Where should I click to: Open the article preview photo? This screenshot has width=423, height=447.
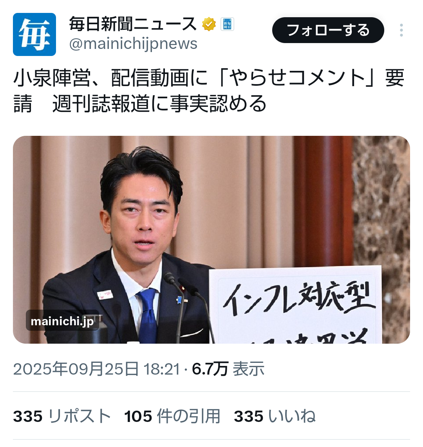pos(211,240)
